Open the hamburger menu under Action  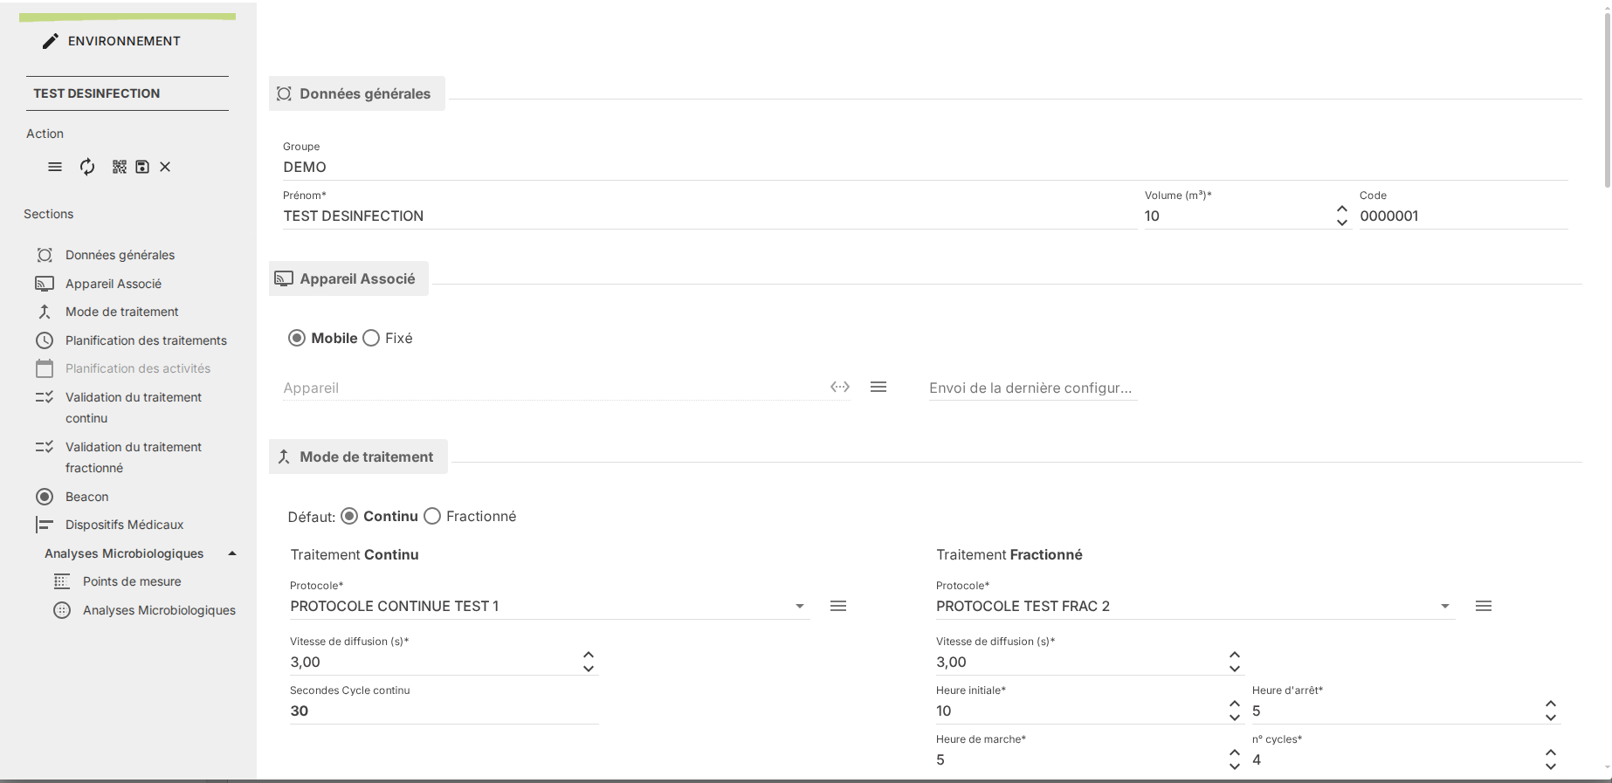tap(55, 167)
